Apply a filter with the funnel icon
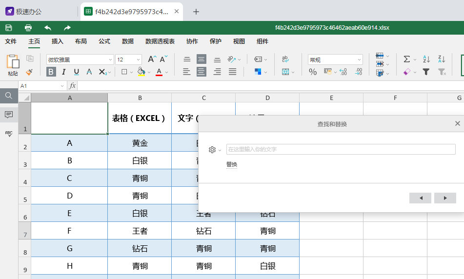The image size is (464, 279). click(426, 72)
